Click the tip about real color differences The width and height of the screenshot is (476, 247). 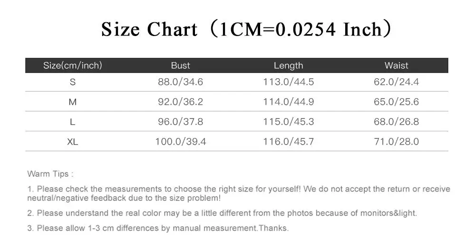coord(222,213)
